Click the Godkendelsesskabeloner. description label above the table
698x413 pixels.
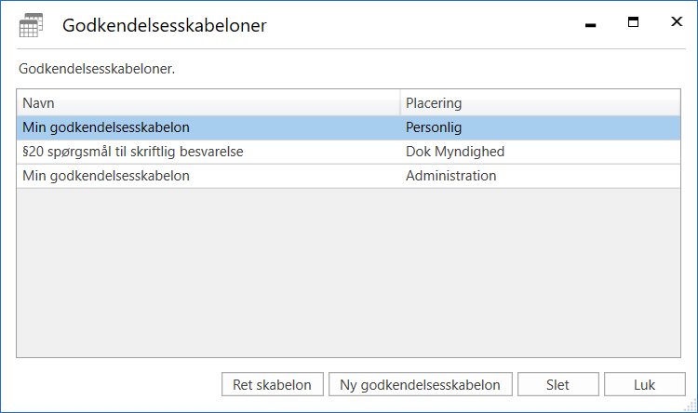[x=97, y=68]
